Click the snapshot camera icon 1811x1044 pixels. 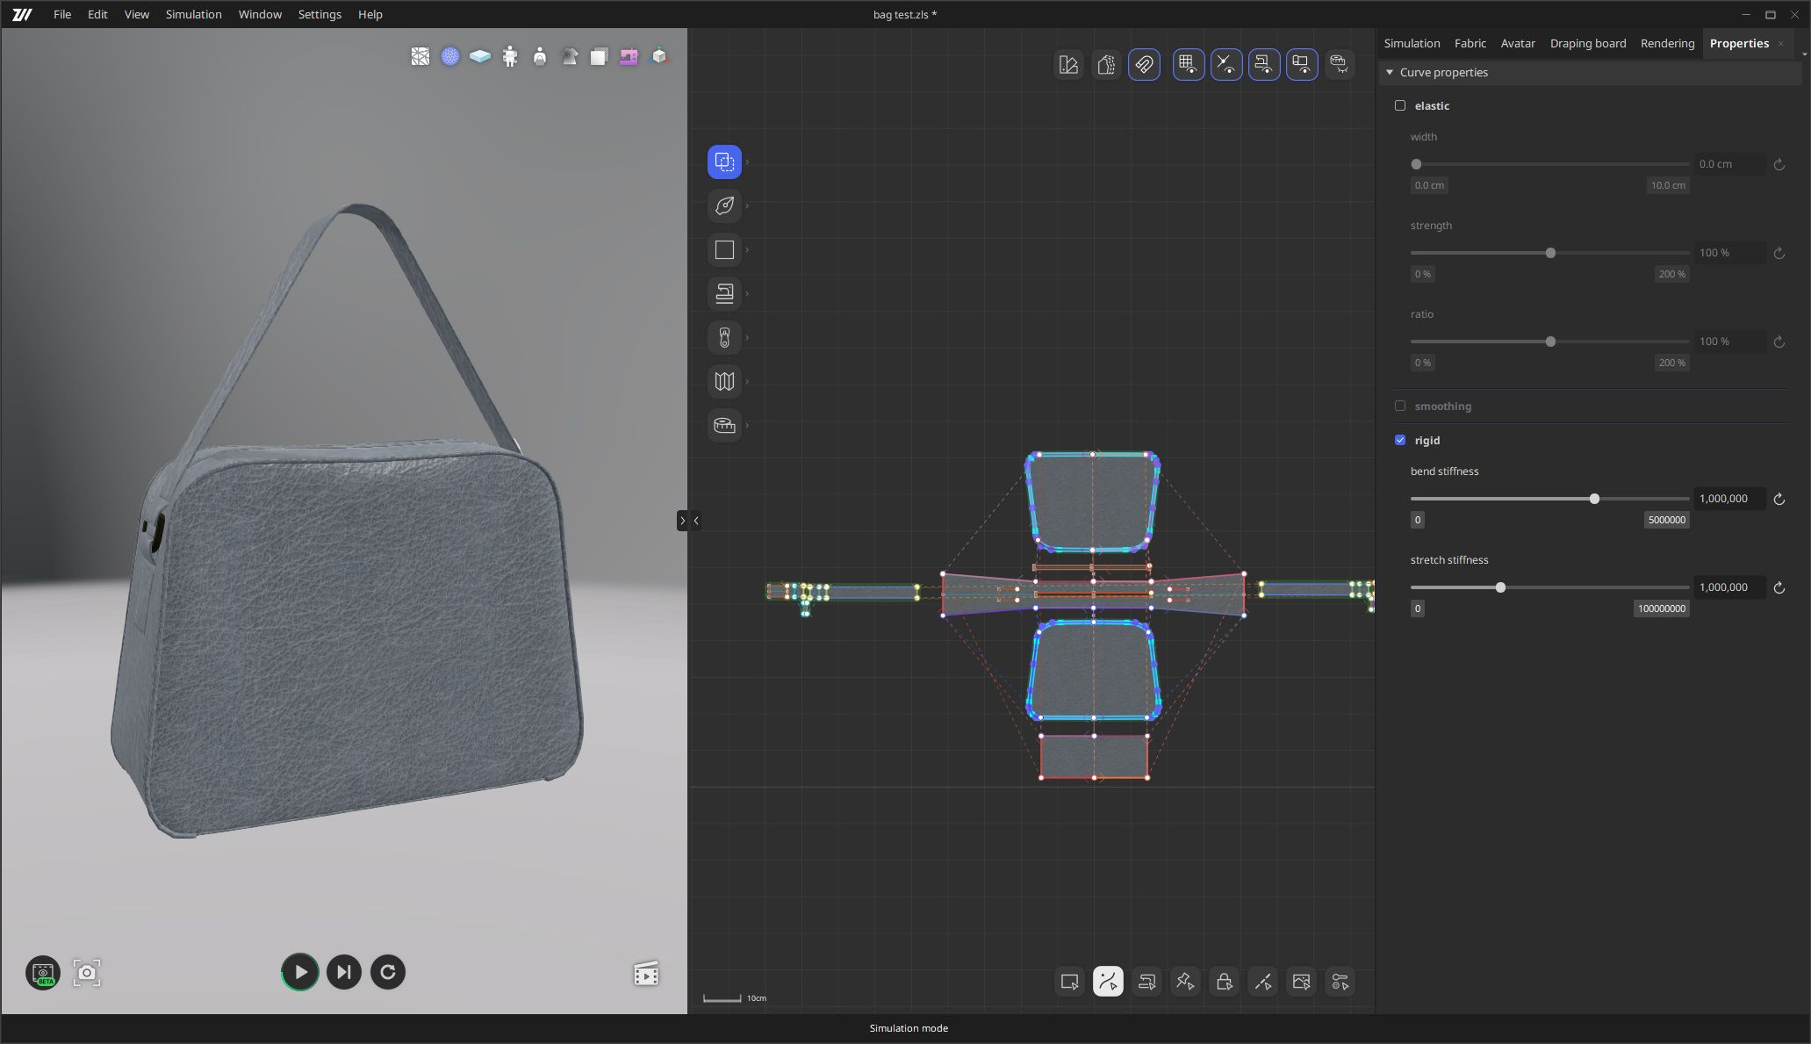(x=87, y=972)
